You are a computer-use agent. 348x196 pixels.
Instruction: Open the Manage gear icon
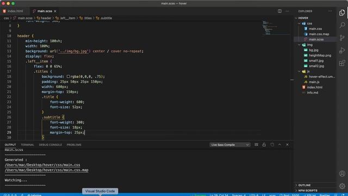coord(342,186)
